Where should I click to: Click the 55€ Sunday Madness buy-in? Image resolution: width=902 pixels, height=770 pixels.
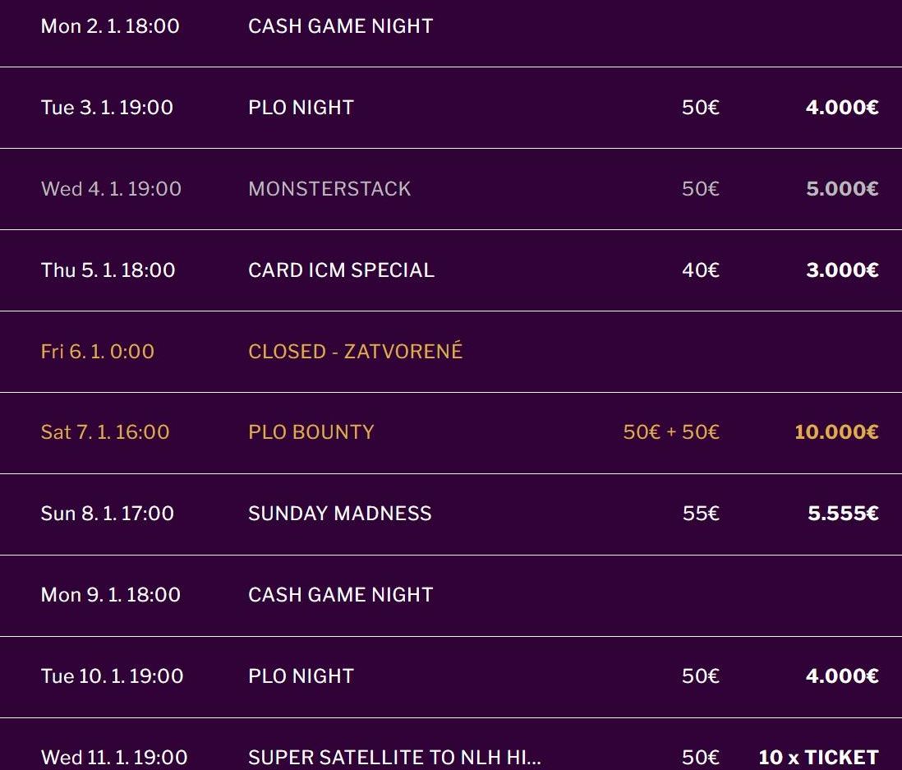tap(700, 514)
